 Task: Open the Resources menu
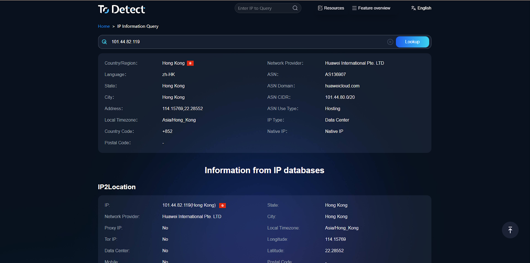click(331, 8)
